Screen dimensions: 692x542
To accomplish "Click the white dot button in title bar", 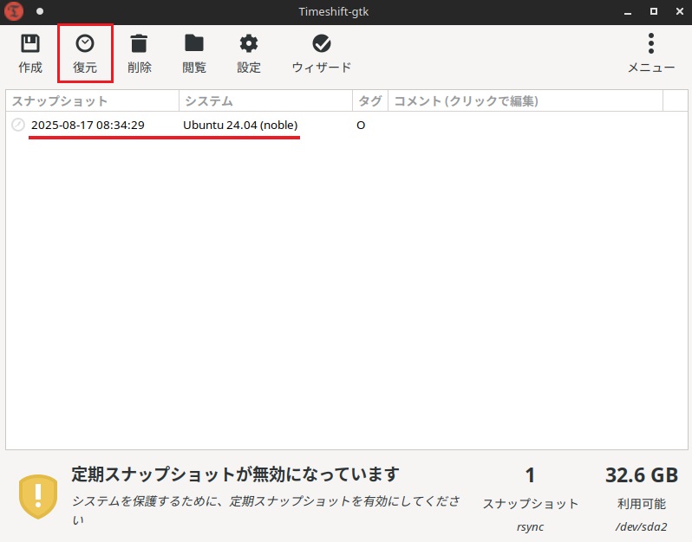I will coord(40,11).
